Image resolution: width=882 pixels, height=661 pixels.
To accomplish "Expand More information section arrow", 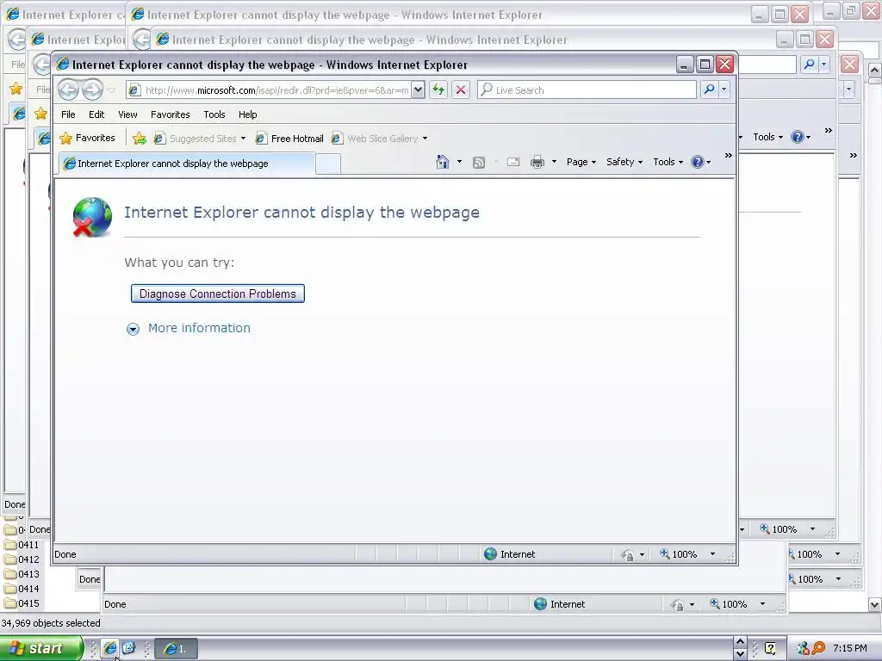I will 133,329.
